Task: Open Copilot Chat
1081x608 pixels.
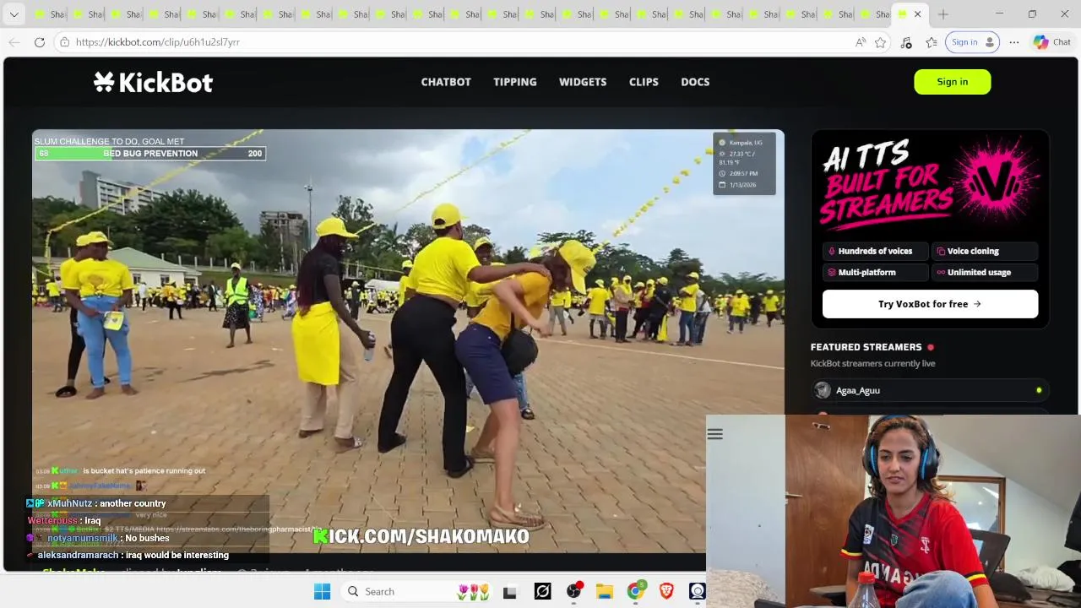Action: tap(1051, 42)
